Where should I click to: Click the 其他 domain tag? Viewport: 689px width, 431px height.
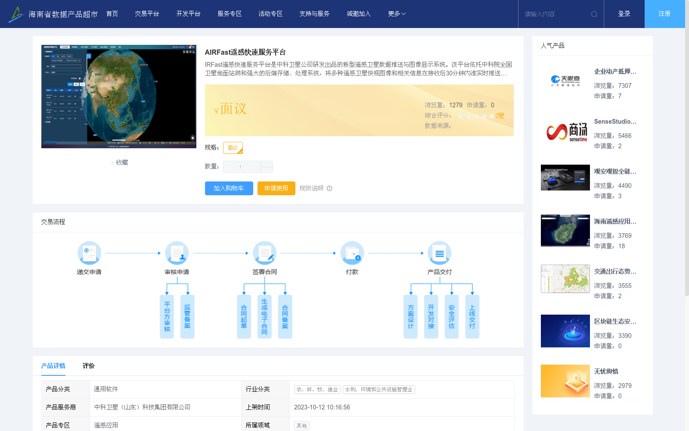click(x=302, y=426)
